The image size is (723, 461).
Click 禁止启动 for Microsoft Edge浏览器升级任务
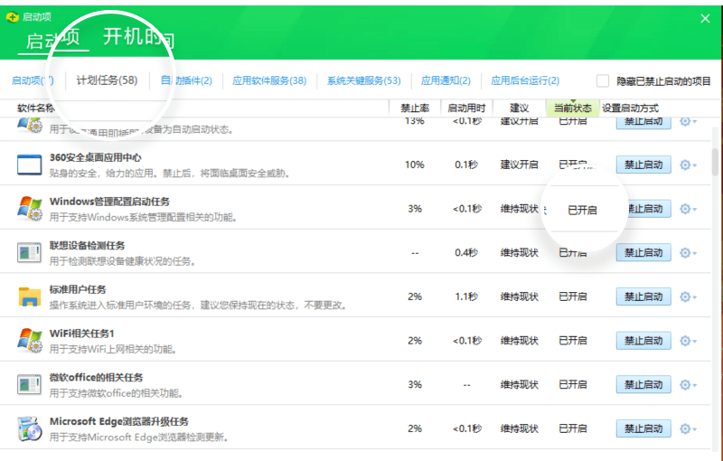click(643, 428)
